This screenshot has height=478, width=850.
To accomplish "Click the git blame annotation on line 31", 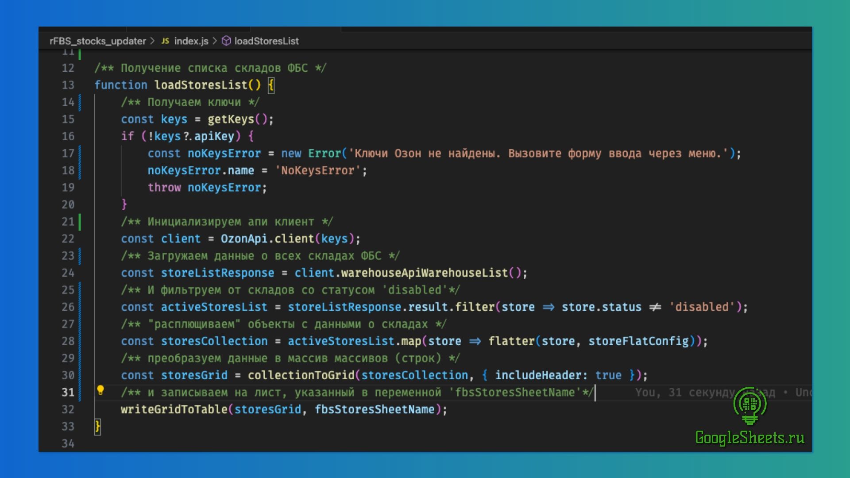I will pyautogui.click(x=723, y=393).
